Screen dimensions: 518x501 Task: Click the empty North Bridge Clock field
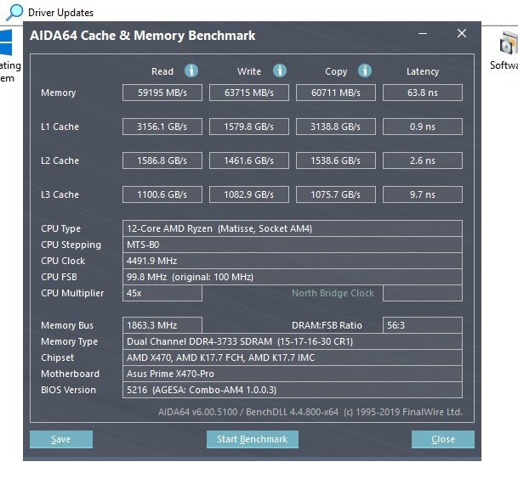click(423, 293)
